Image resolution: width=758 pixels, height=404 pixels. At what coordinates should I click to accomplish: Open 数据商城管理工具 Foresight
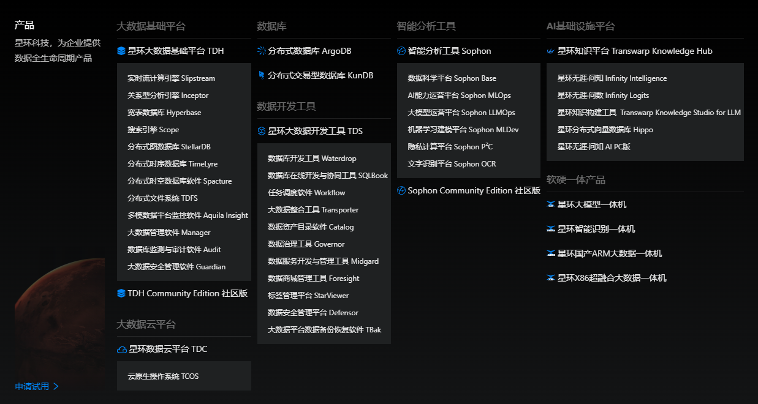point(314,279)
